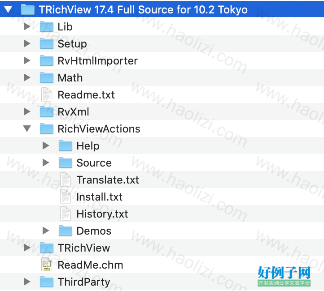Click the Readme.txt document icon
The height and width of the screenshot is (291, 324).
(47, 94)
